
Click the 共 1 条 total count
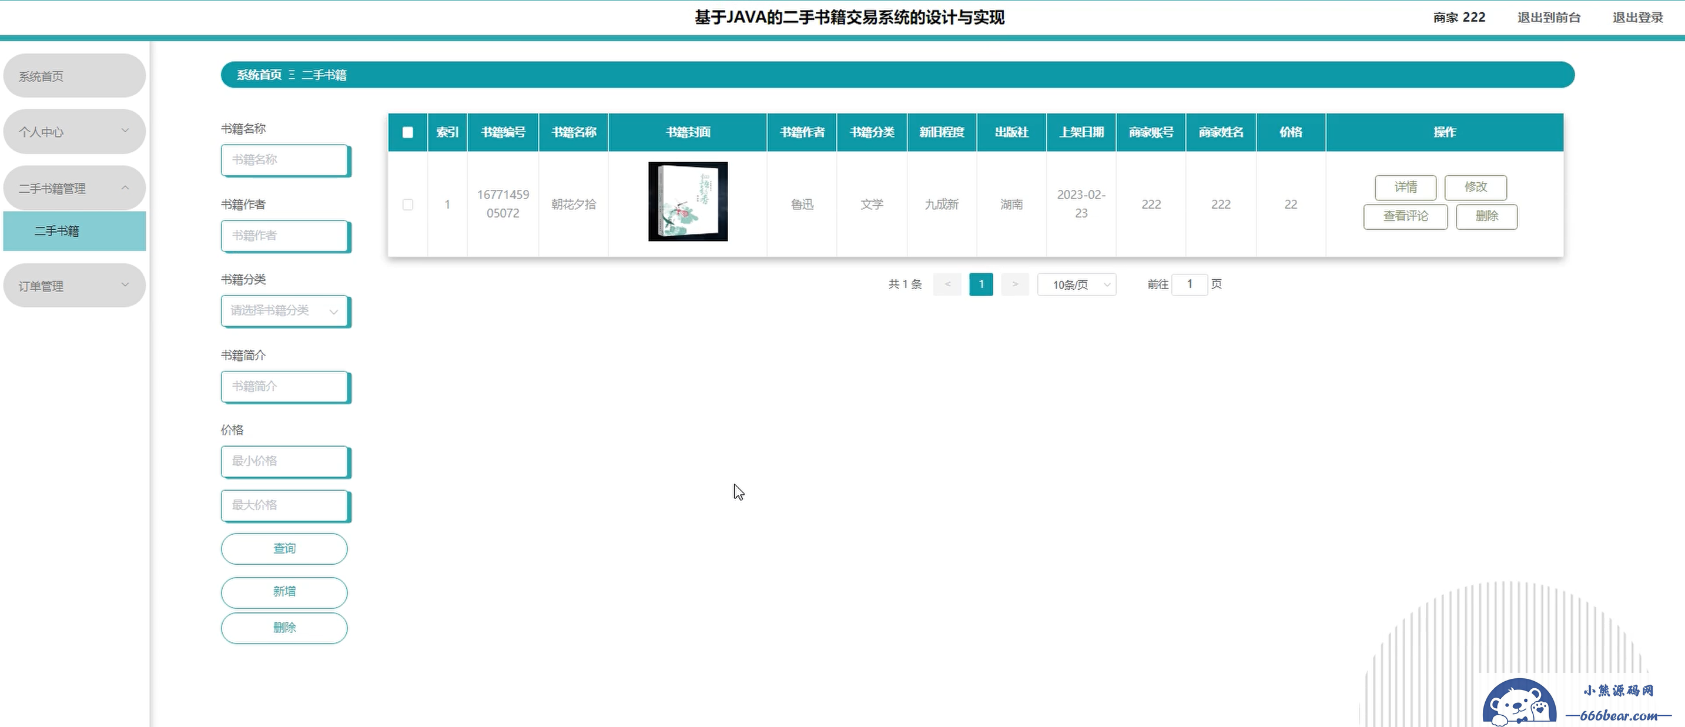click(x=905, y=284)
